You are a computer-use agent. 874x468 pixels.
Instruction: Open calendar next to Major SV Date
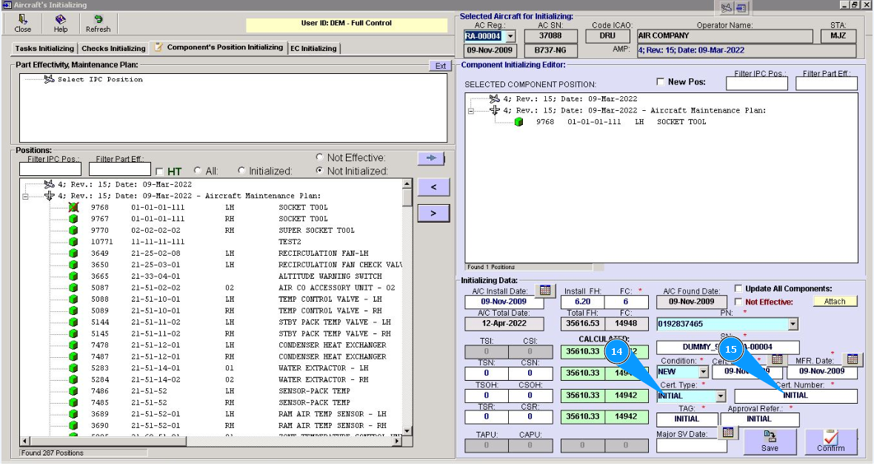tap(727, 433)
